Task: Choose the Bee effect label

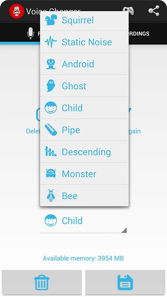Action: (70, 196)
